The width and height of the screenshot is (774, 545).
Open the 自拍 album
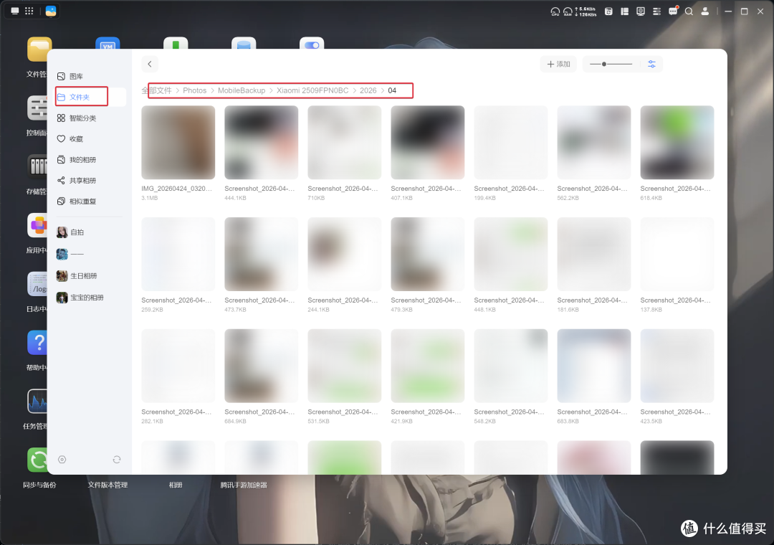[70, 232]
